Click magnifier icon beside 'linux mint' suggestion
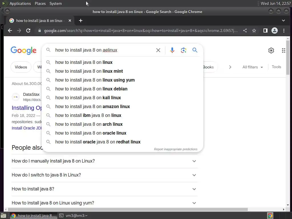Screen dimensions: 292x219 (x=48, y=71)
